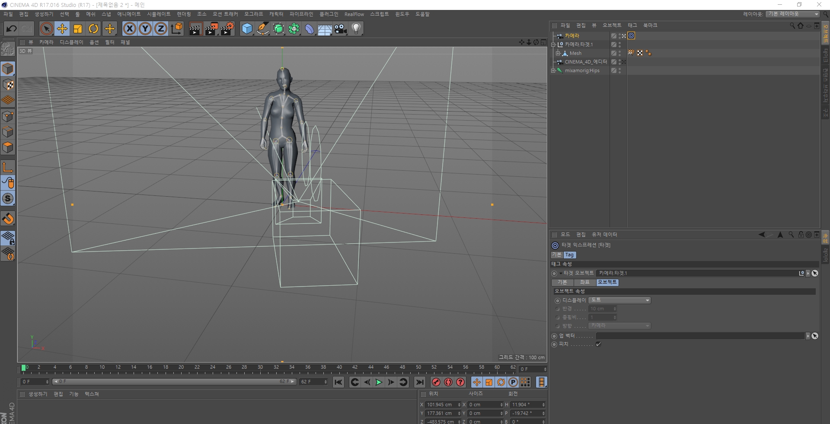Open the 디스플레이 도트 dropdown
The image size is (830, 424).
(x=619, y=300)
